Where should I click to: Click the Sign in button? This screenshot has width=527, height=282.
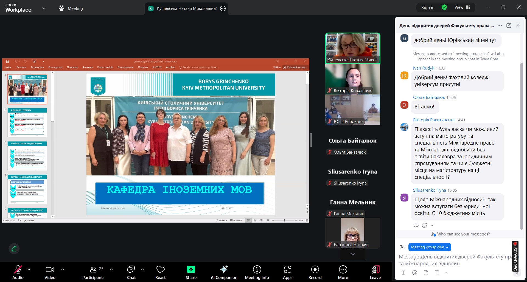coord(428,7)
